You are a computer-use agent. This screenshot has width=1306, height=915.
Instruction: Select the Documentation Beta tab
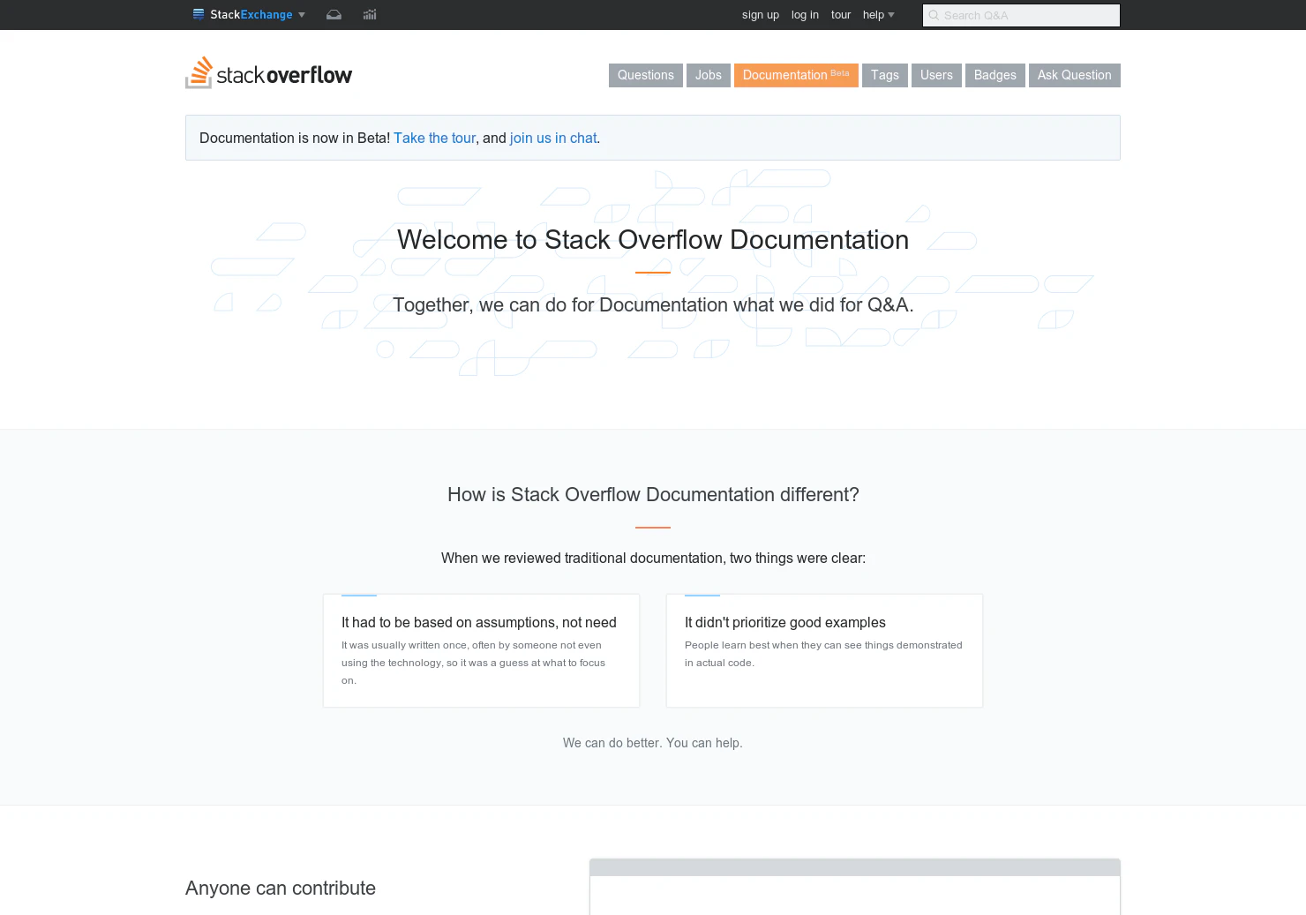click(x=796, y=75)
